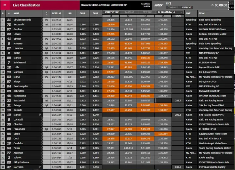Screen dimensions: 235x170
Task: Click Navarro's orange S4 time 1:34.163
Action: [x=163, y=44]
